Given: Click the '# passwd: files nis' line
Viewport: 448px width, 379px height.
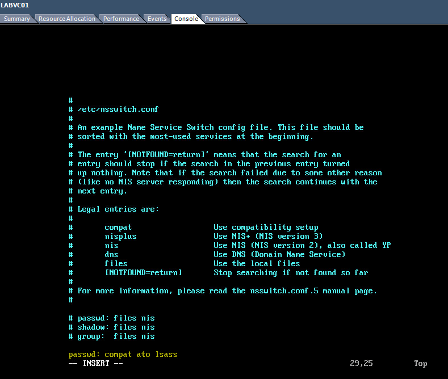Looking at the screenshot, I should [x=112, y=318].
